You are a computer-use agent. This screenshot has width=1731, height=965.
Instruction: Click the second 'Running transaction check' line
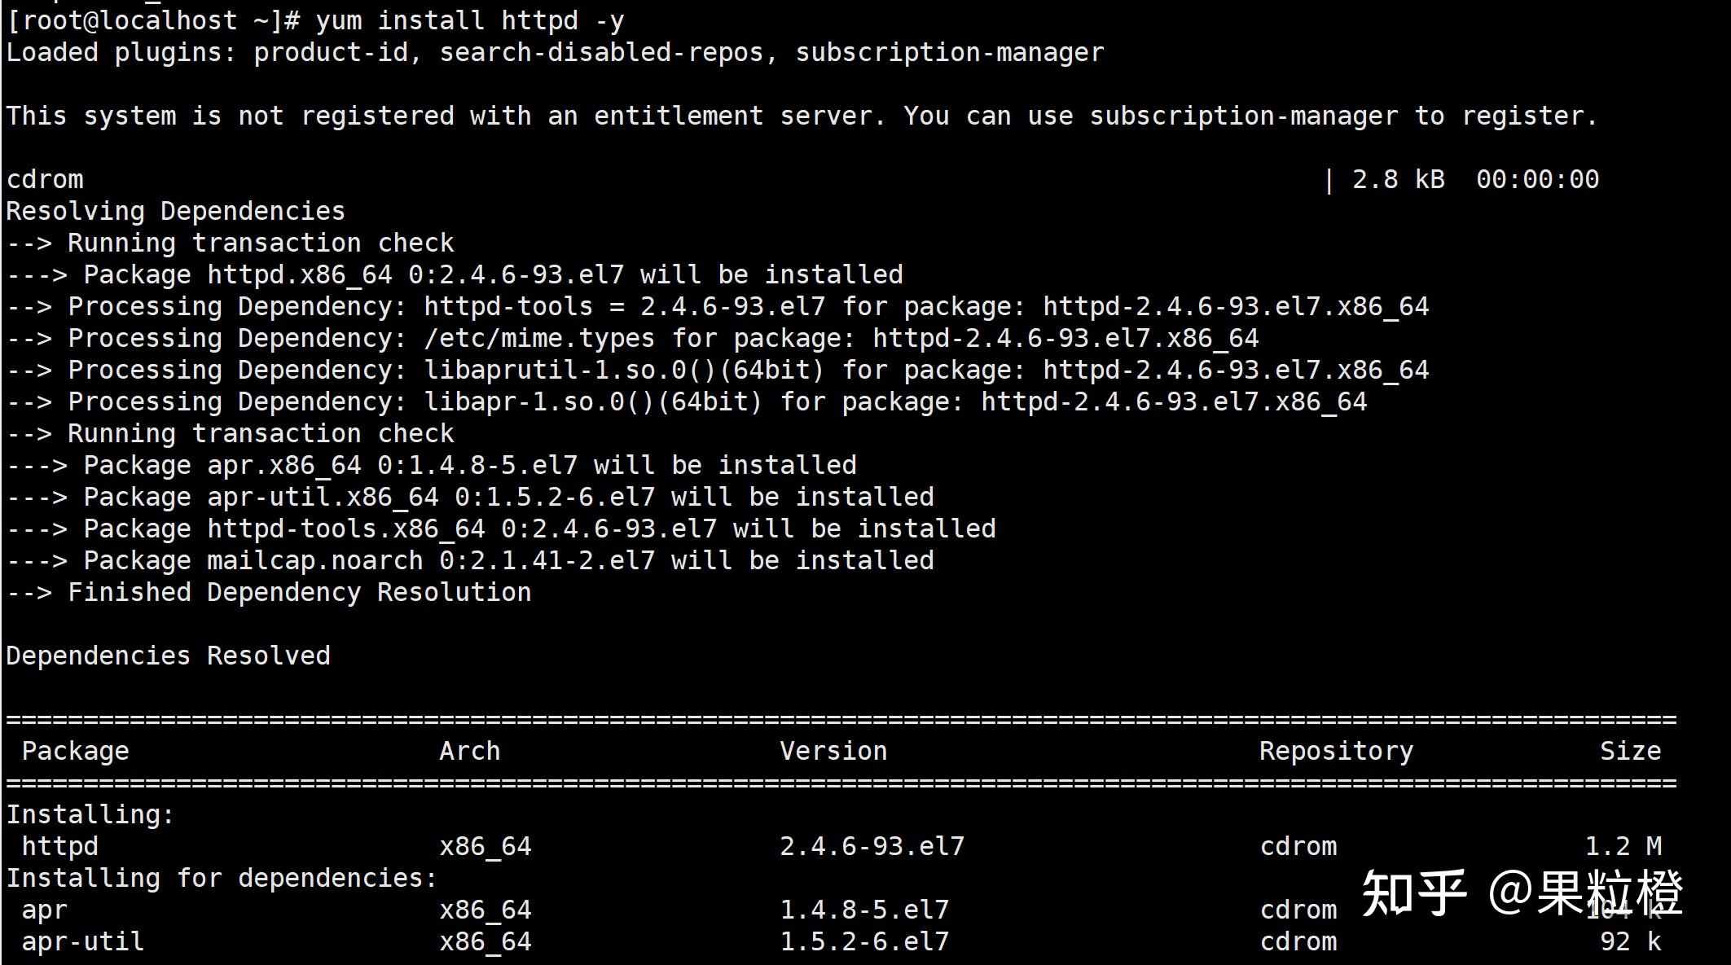[231, 433]
